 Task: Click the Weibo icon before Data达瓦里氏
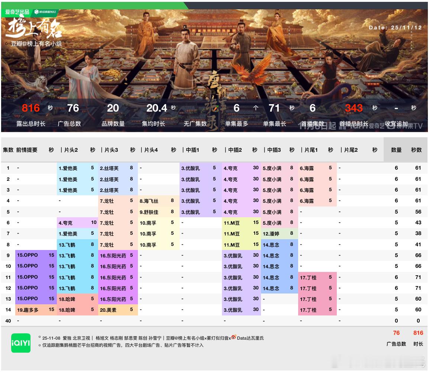[233, 337]
